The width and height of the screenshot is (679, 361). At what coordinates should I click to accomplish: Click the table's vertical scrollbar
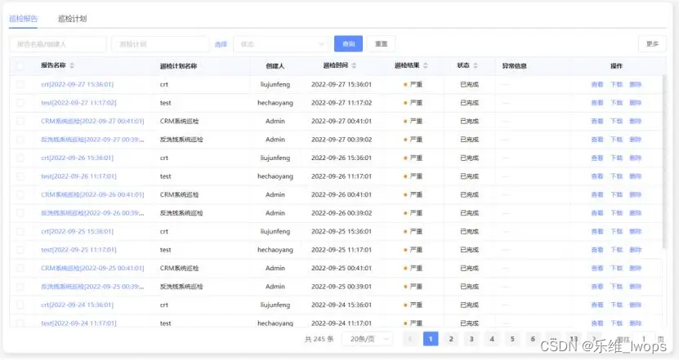(664, 163)
